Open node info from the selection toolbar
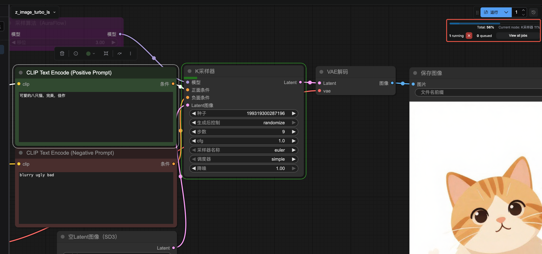 click(x=76, y=54)
